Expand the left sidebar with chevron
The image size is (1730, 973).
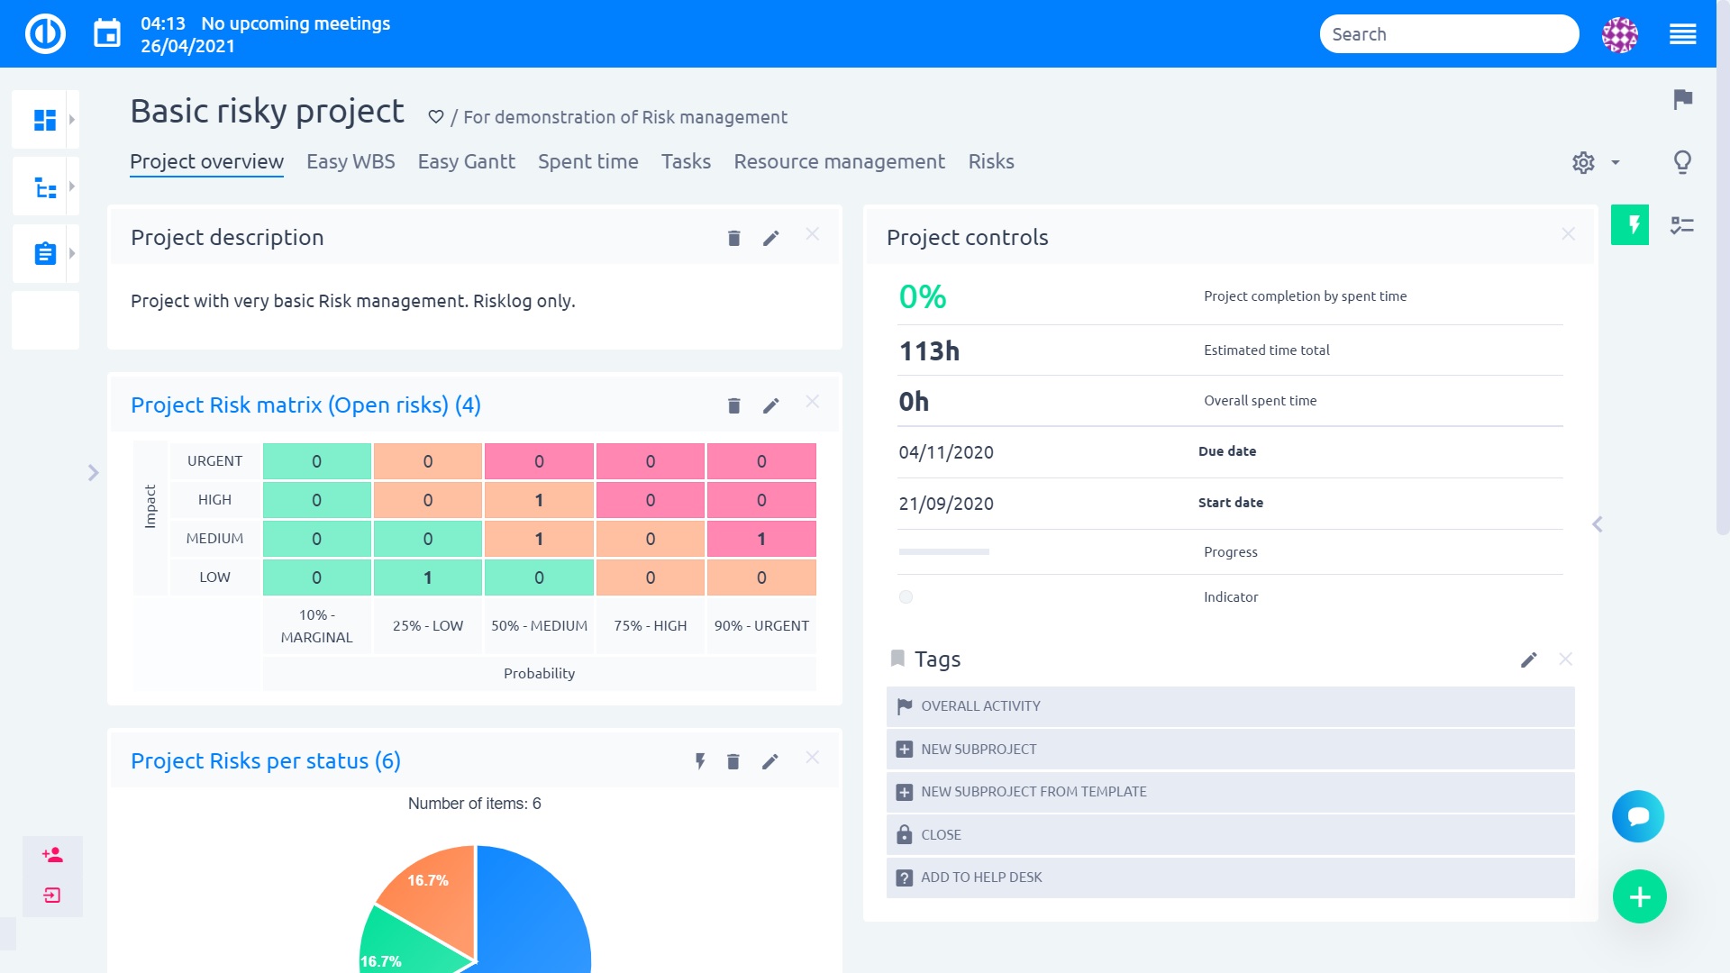(93, 473)
